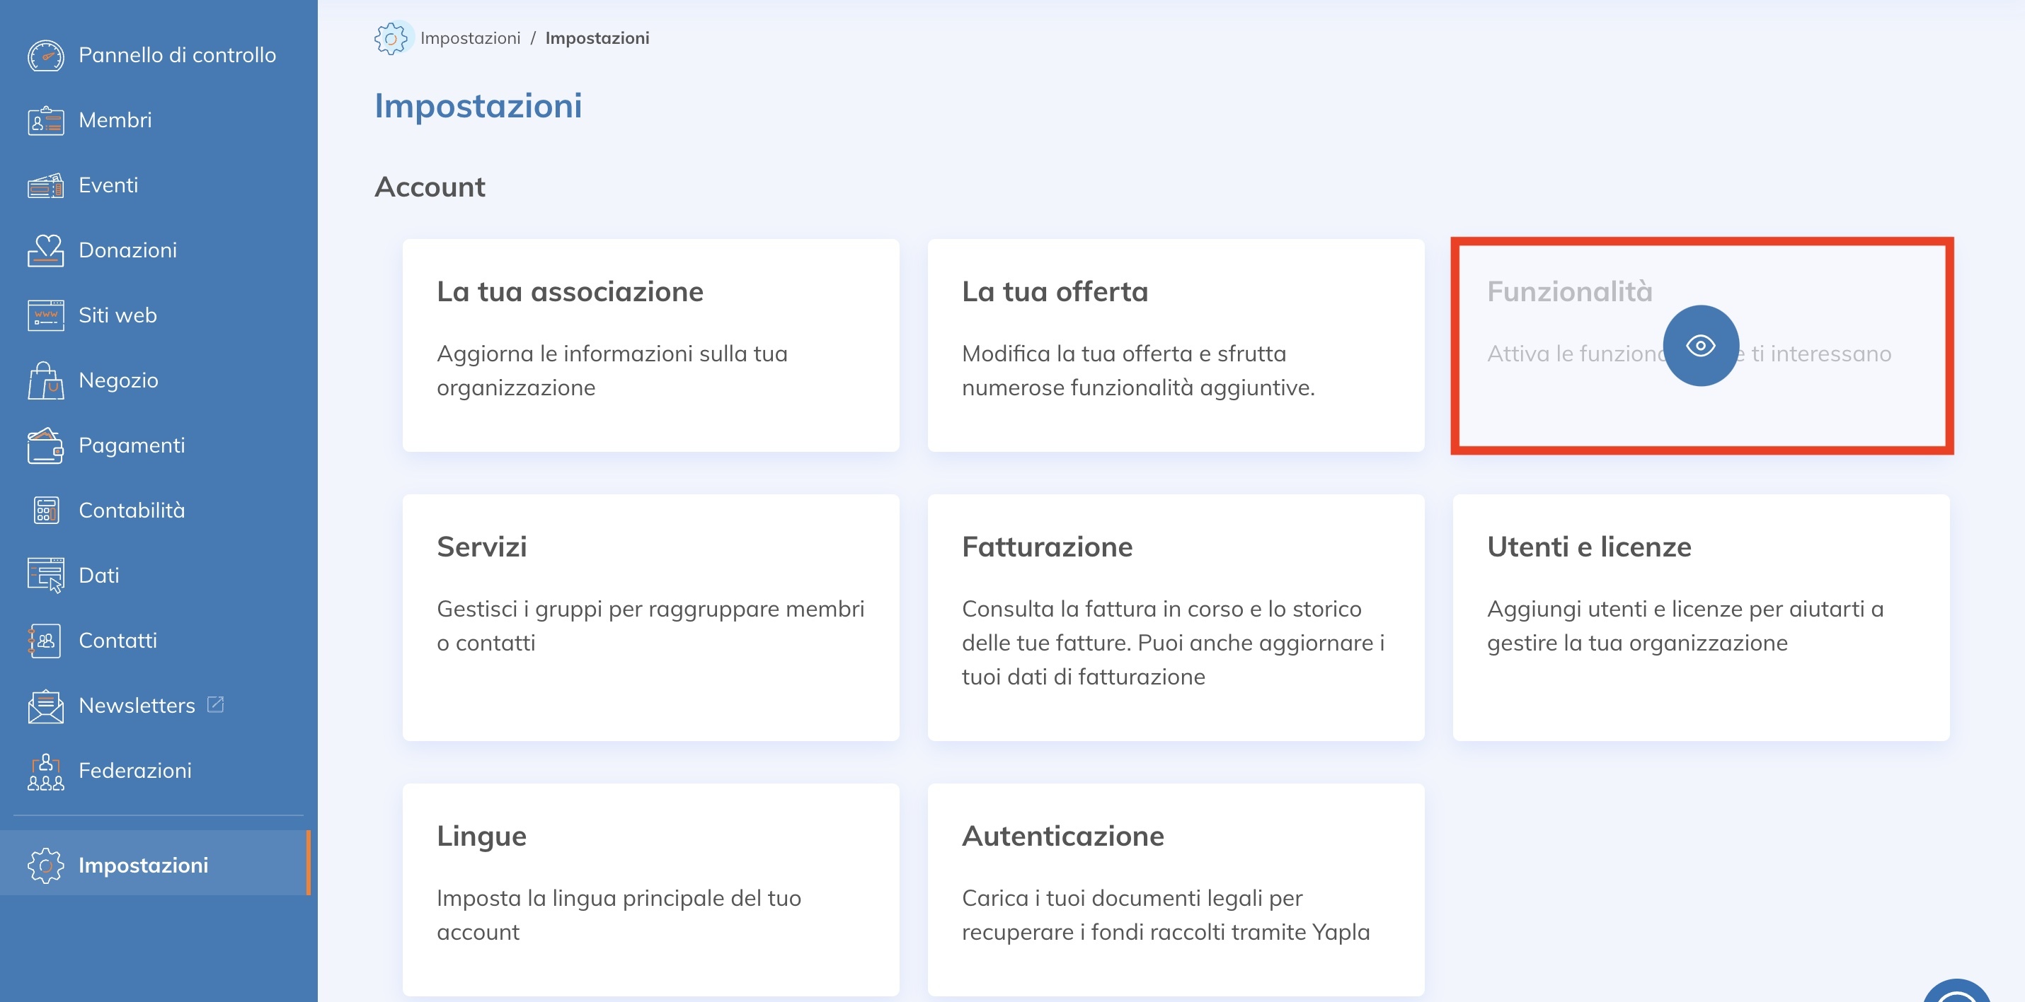Open the external-link icon next to Newsletters
The image size is (2025, 1002).
point(215,704)
